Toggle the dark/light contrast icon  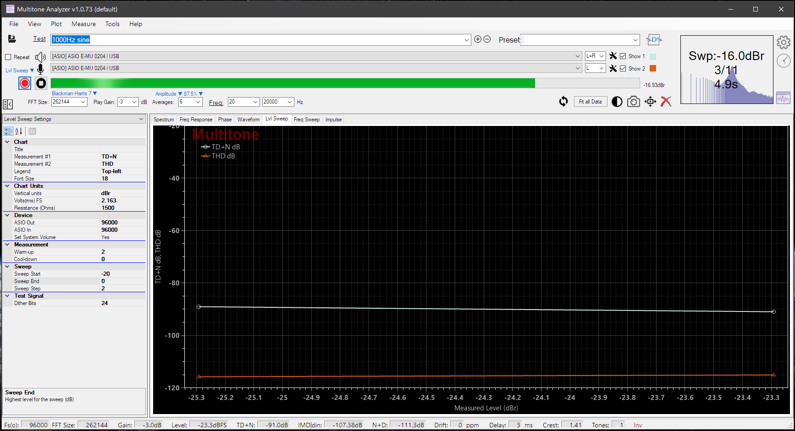coord(617,102)
